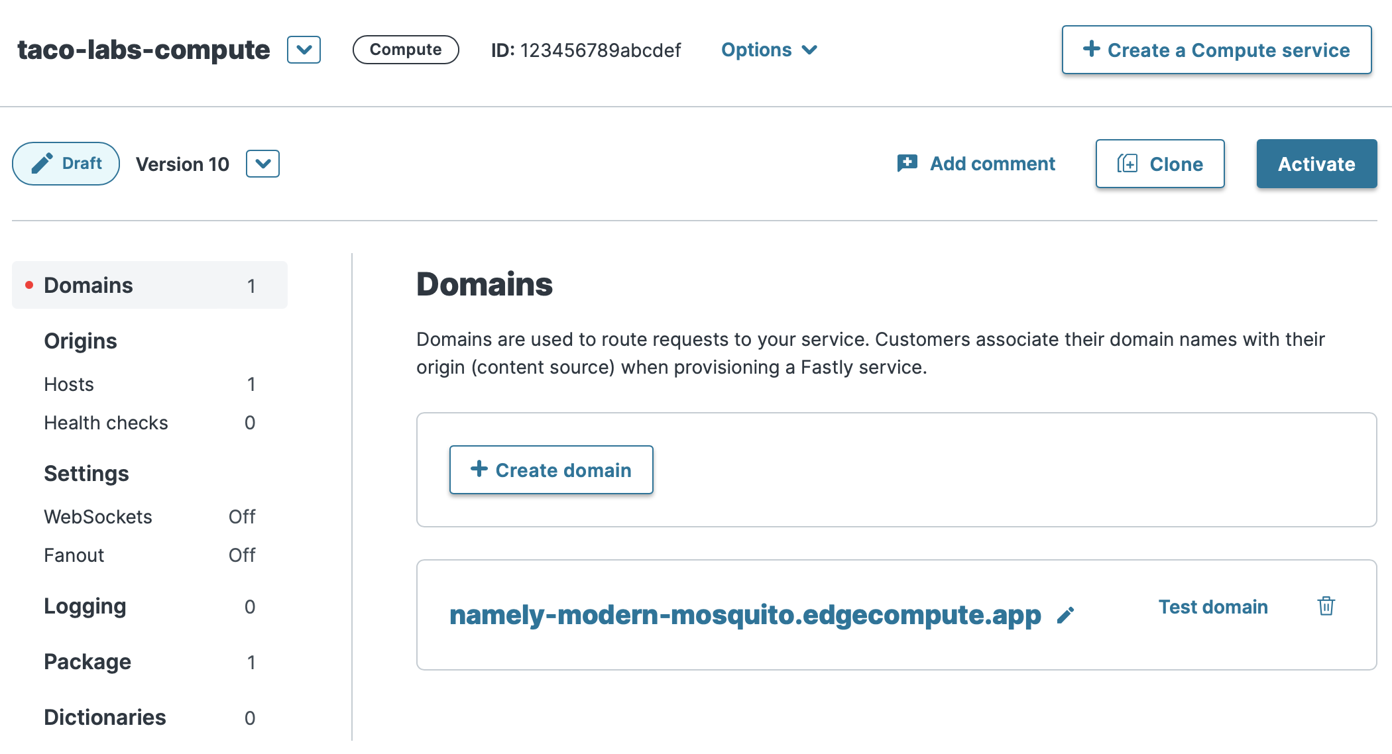Open WebSockets setting showing Off

click(x=98, y=517)
